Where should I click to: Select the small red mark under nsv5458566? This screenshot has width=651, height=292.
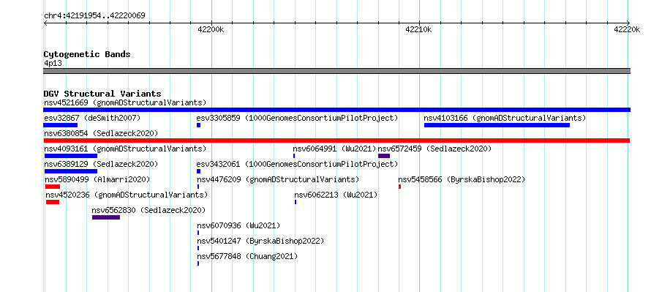(x=400, y=187)
